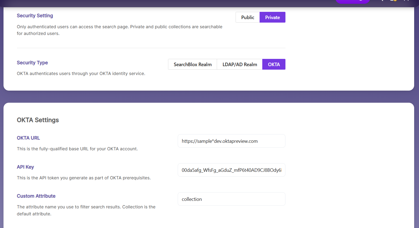
Task: Click the OKTA Settings heading
Action: [38, 120]
